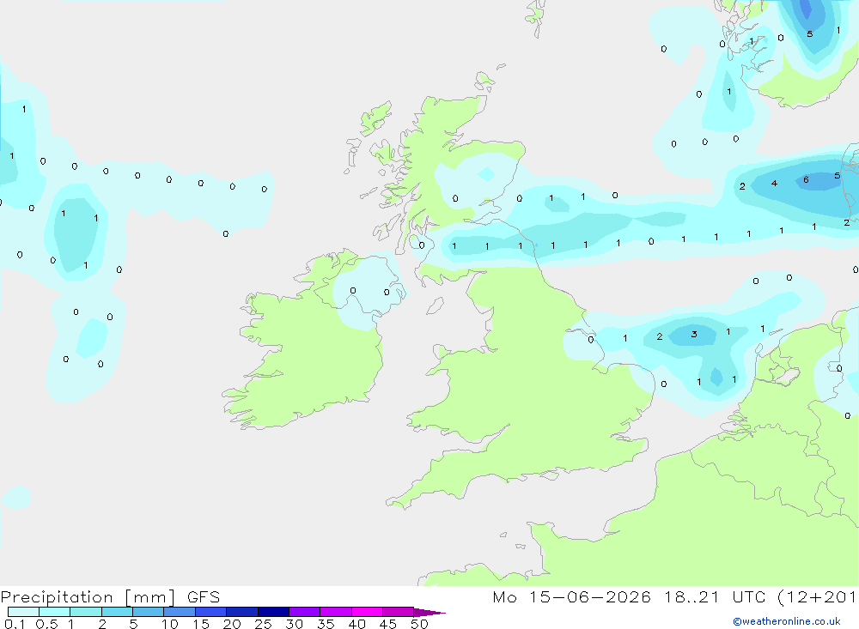The height and width of the screenshot is (629, 859).
Task: Click the 2–5 mm legend swatch
Action: point(117,612)
